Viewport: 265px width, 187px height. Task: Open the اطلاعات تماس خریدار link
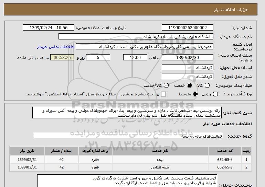click(x=56, y=47)
